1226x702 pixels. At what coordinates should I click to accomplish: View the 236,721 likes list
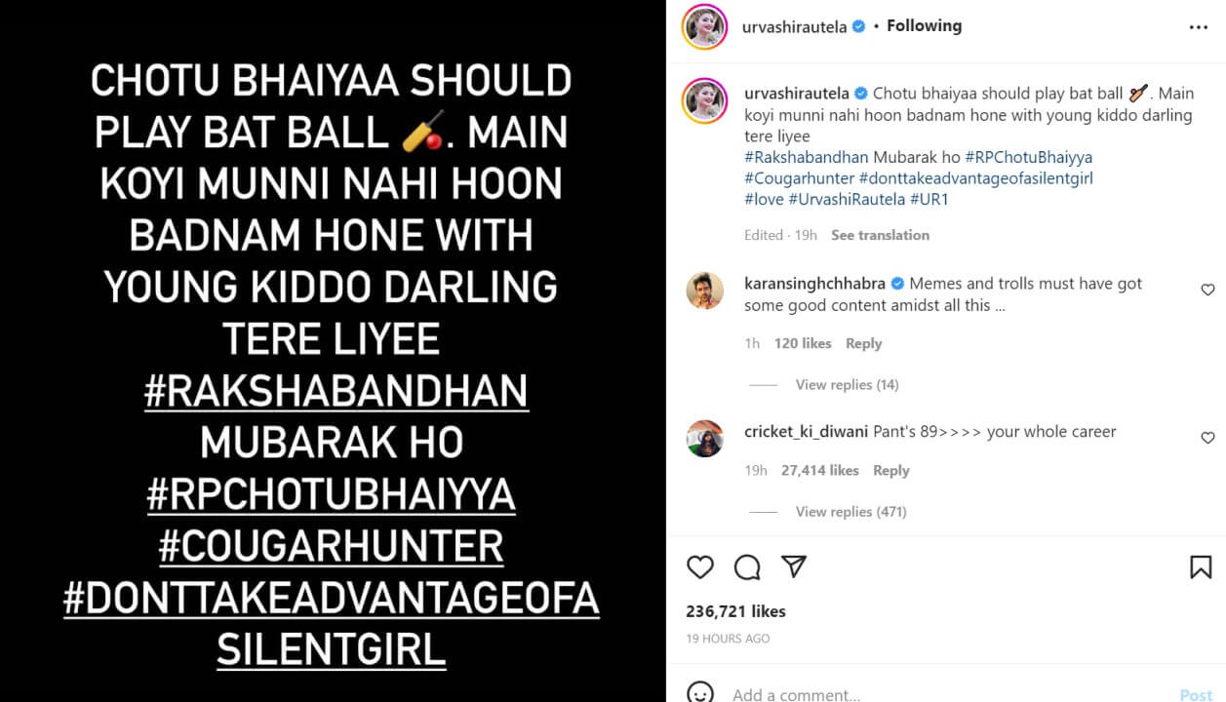point(735,611)
